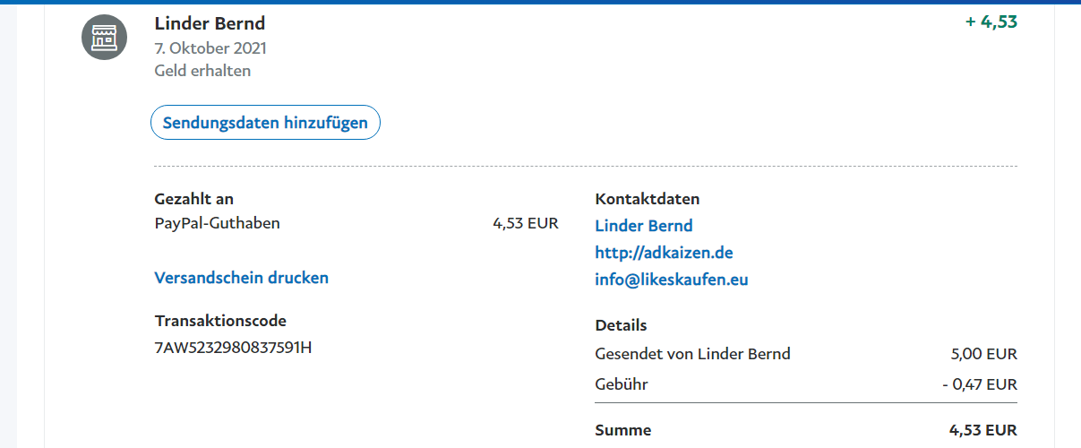Click the green + 4,53 amount
The width and height of the screenshot is (1081, 448).
point(991,22)
